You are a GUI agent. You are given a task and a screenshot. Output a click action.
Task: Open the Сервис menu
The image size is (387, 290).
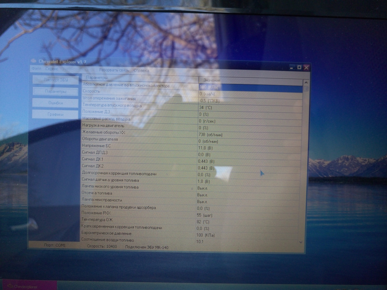(x=52, y=69)
